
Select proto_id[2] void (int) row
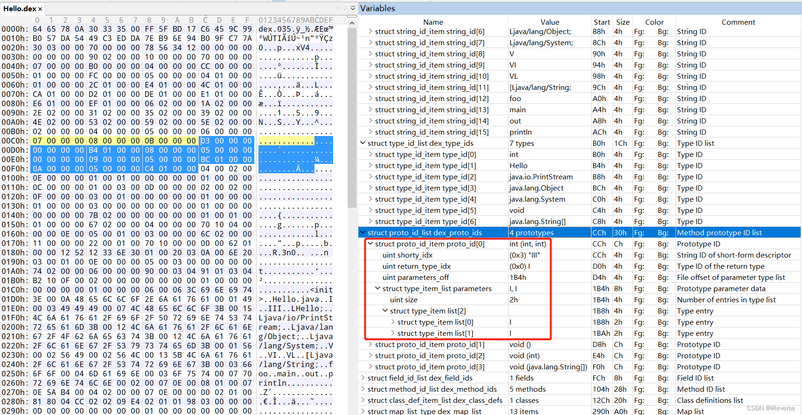click(580, 355)
